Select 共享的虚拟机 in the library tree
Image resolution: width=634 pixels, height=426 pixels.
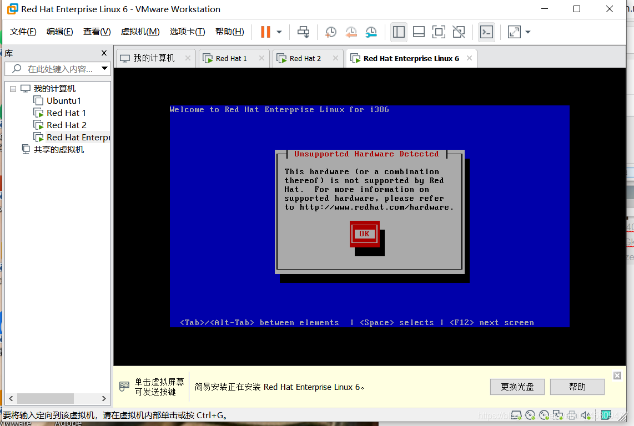click(x=59, y=150)
